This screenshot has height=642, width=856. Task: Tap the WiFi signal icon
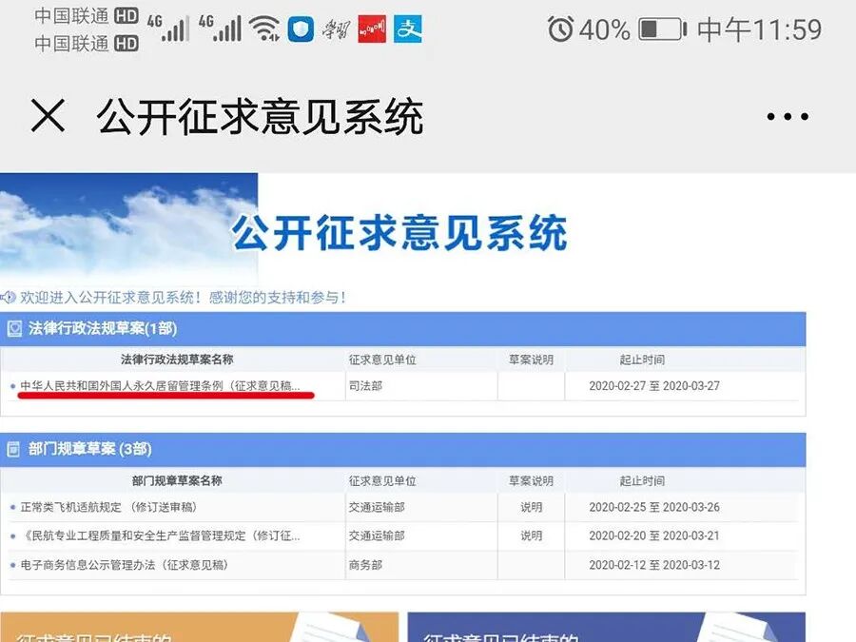pyautogui.click(x=264, y=29)
